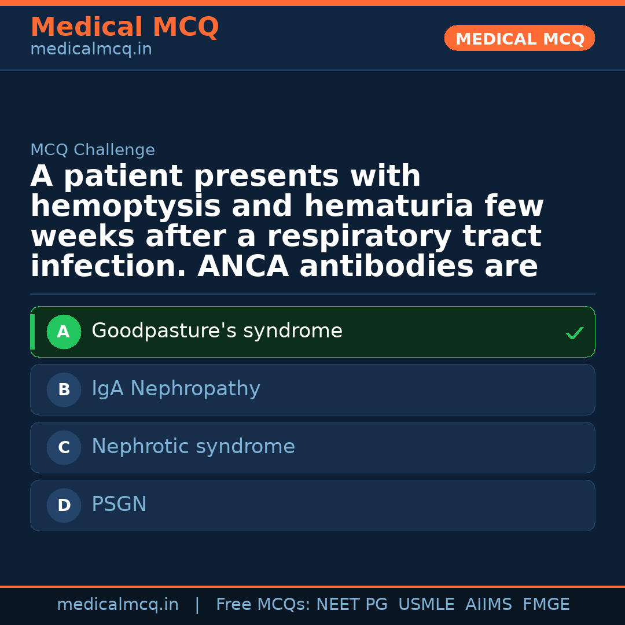625x625 pixels.
Task: Click USMLE in the footer
Action: (426, 605)
